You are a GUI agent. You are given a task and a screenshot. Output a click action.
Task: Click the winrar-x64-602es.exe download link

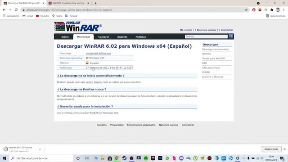pos(98,53)
